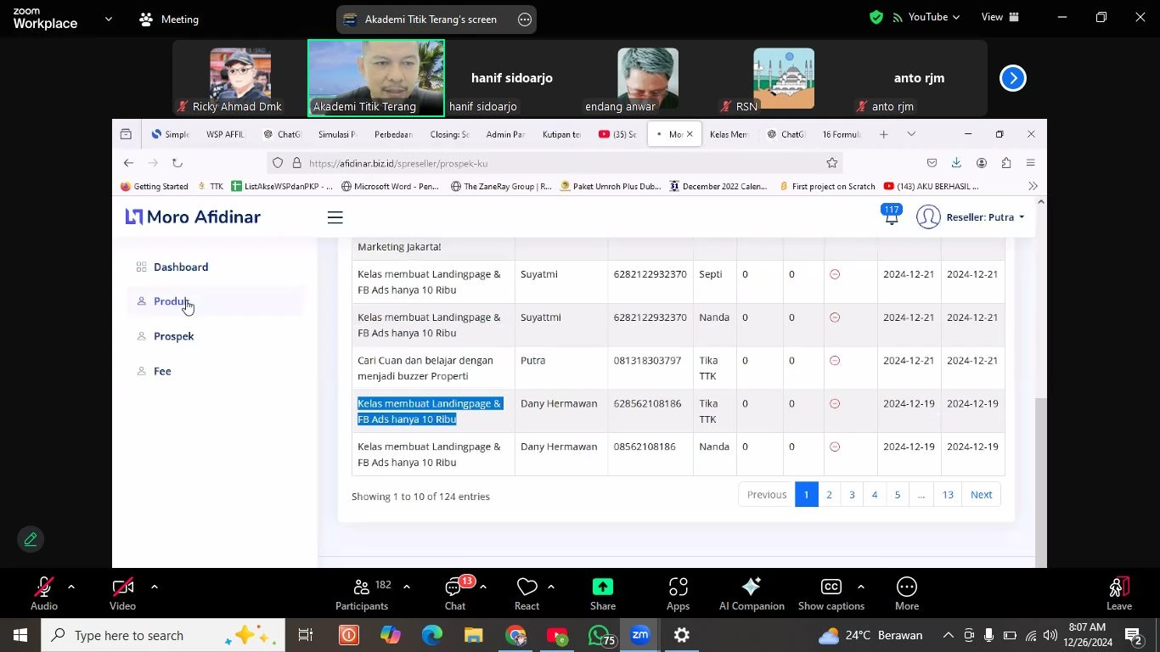Open the Zoom Chat panel
The image size is (1160, 652).
coord(455,593)
